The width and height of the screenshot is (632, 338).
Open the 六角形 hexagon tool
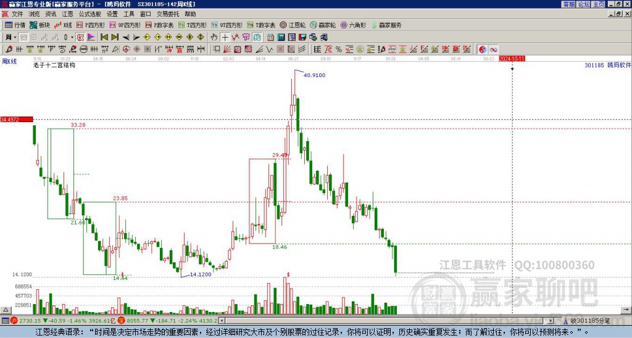click(x=353, y=25)
